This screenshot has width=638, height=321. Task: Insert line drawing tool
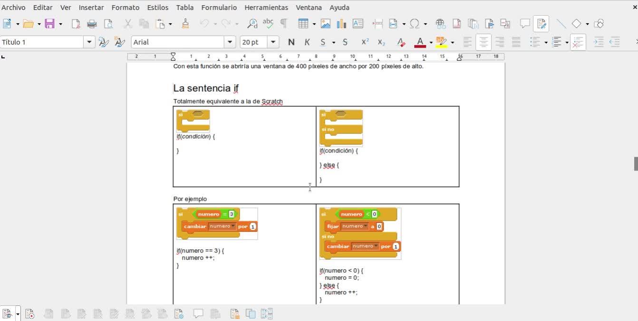point(561,24)
